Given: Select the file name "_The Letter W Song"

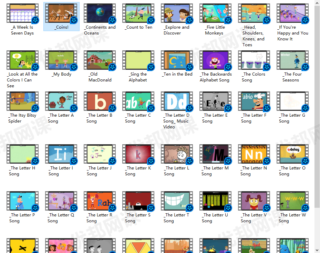Looking at the screenshot, I should click(x=292, y=218).
